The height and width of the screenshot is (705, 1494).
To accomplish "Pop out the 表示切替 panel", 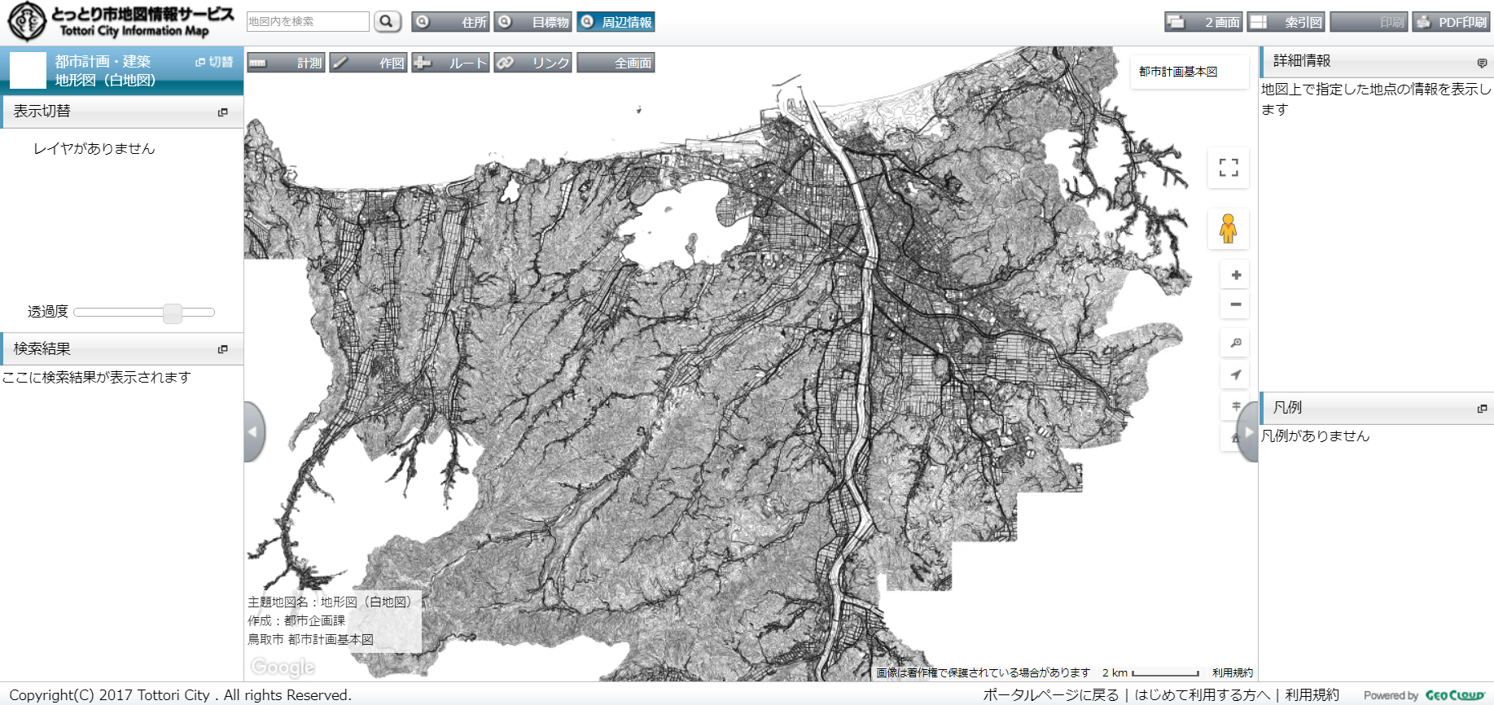I will coord(223,112).
